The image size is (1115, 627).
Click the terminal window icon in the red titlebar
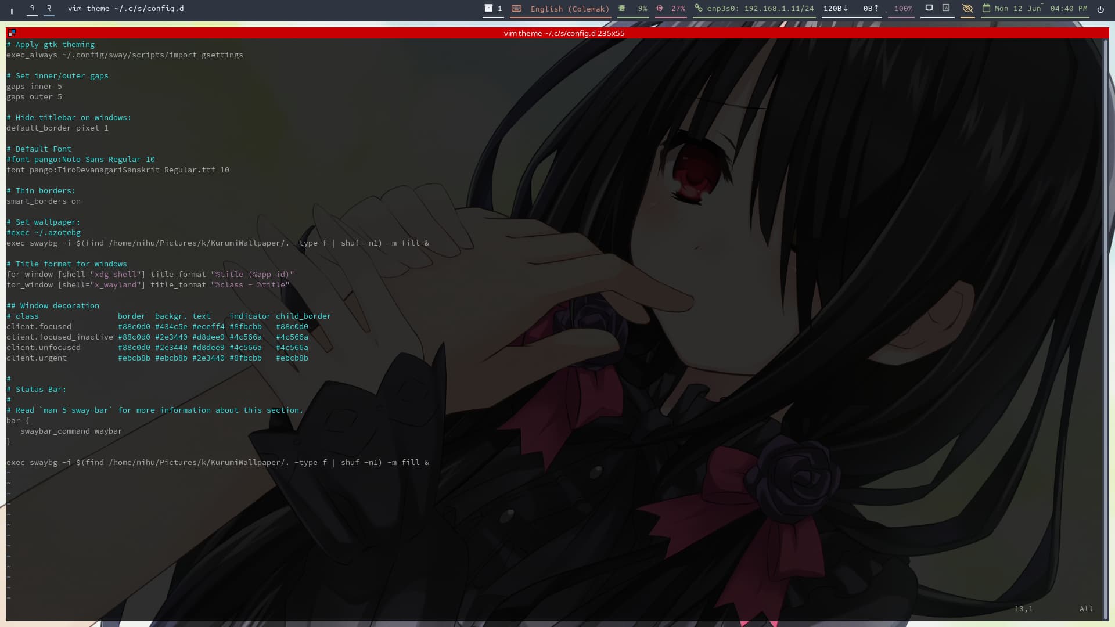click(12, 33)
